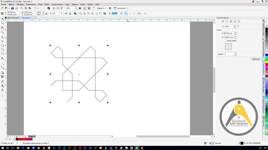The height and width of the screenshot is (150, 268).
Task: Open the Objet menu
Action: [40, 5]
